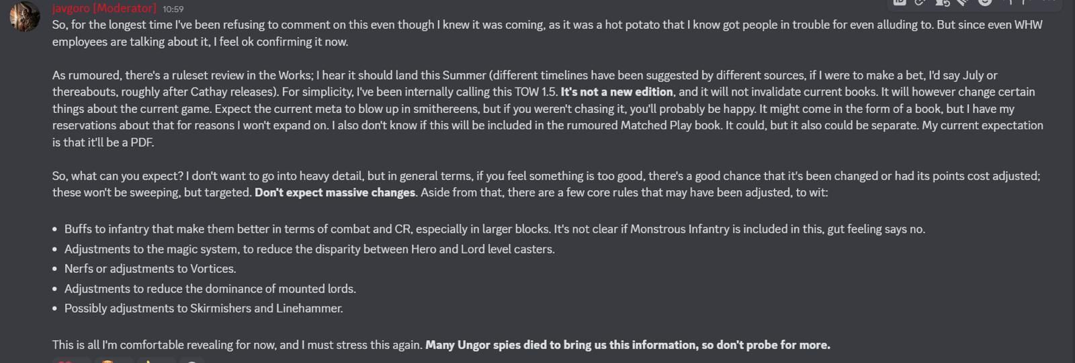The image size is (1075, 363).
Task: Click the bullet about mounted lords dominance
Action: coord(210,289)
